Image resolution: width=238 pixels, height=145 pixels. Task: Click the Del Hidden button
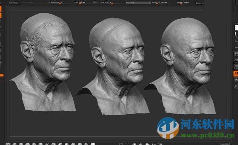pyautogui.click(x=14, y=3)
